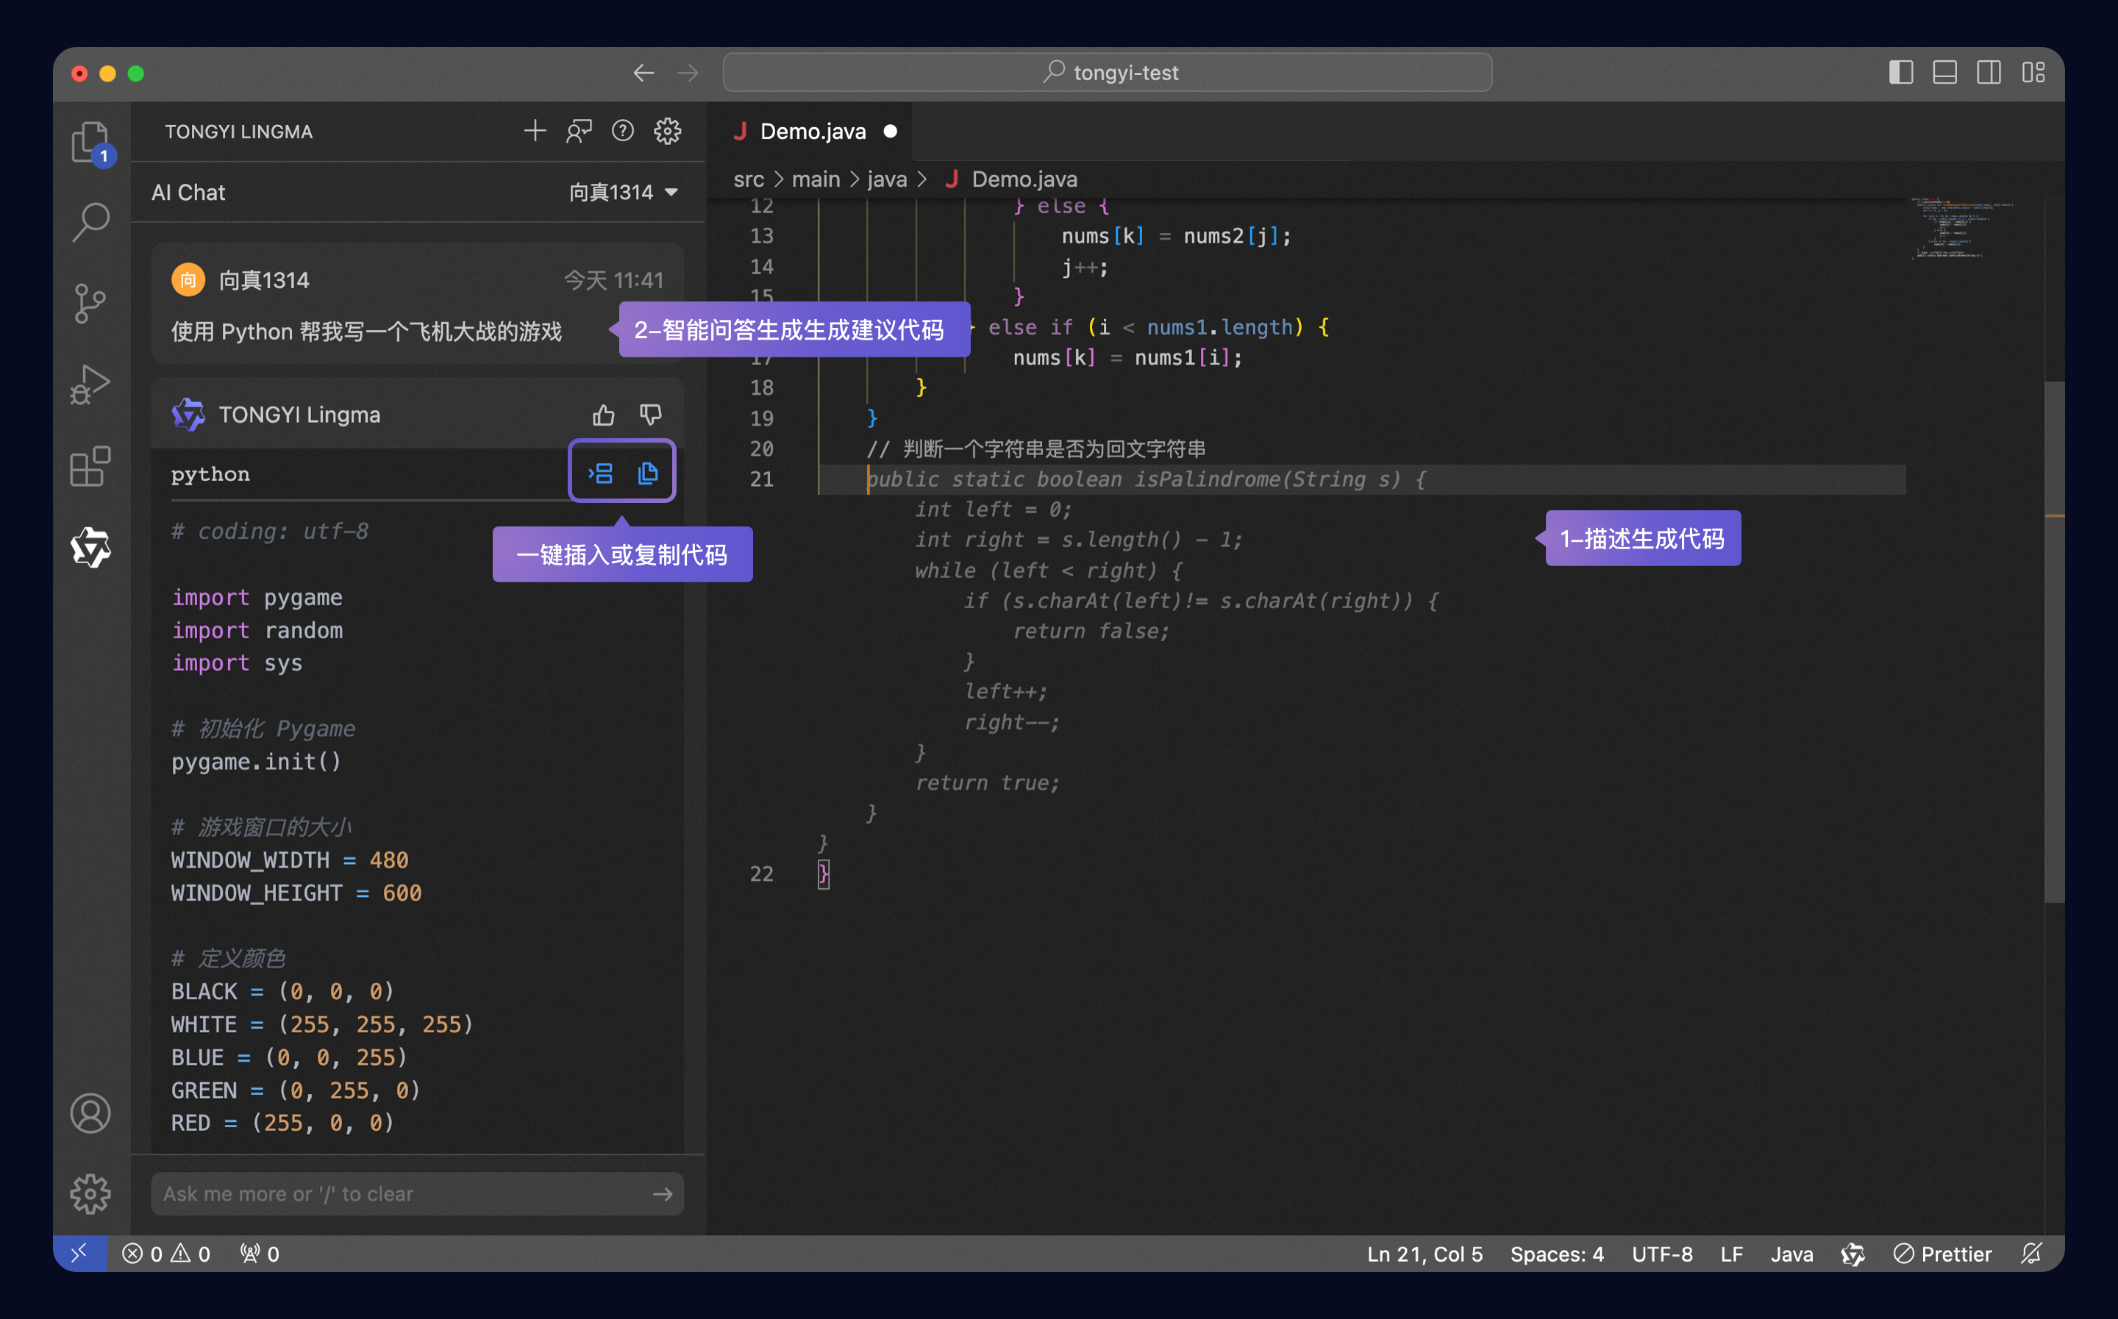Toggle secondary side bar visibility
2118x1319 pixels.
pos(1989,72)
